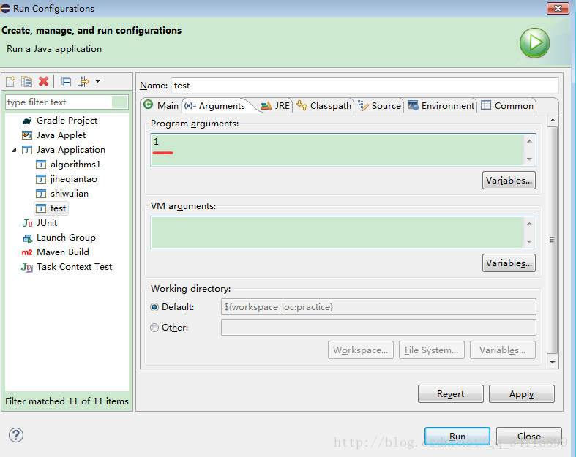Click in the VM arguments text area
This screenshot has height=457, width=576.
coord(337,233)
